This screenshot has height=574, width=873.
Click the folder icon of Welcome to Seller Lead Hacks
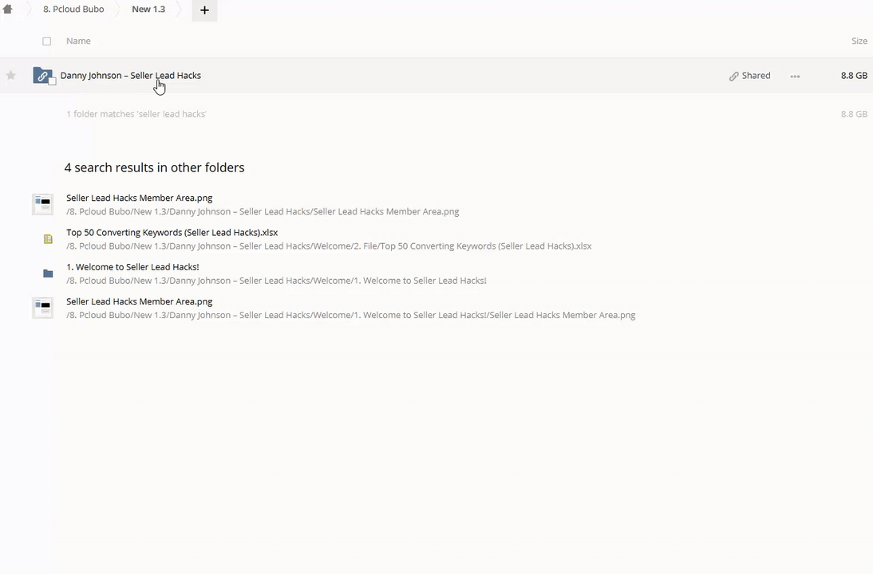coord(48,273)
